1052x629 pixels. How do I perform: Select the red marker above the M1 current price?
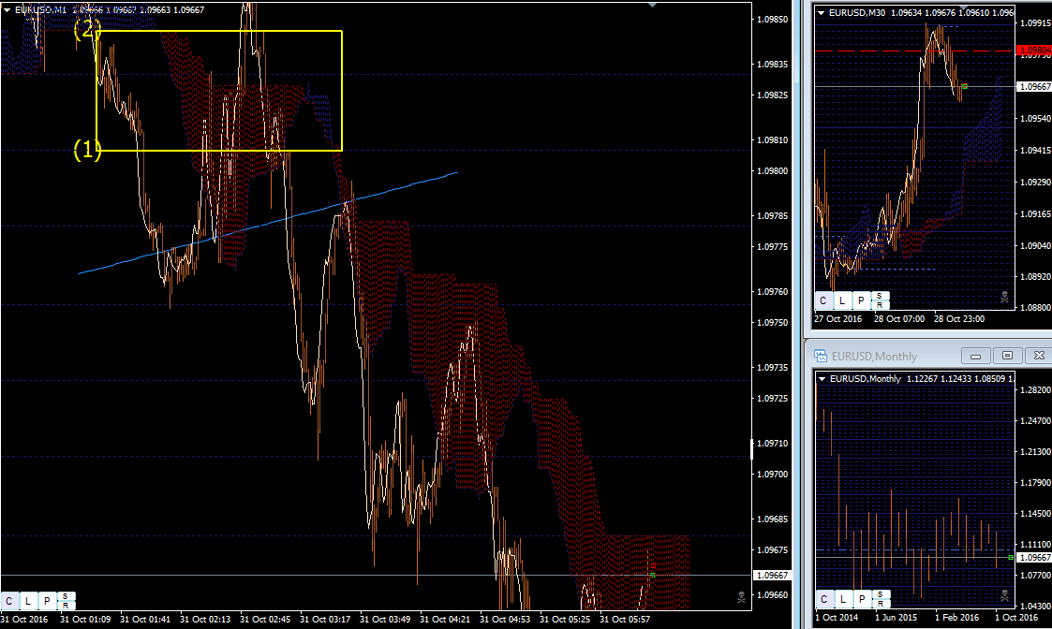(652, 566)
